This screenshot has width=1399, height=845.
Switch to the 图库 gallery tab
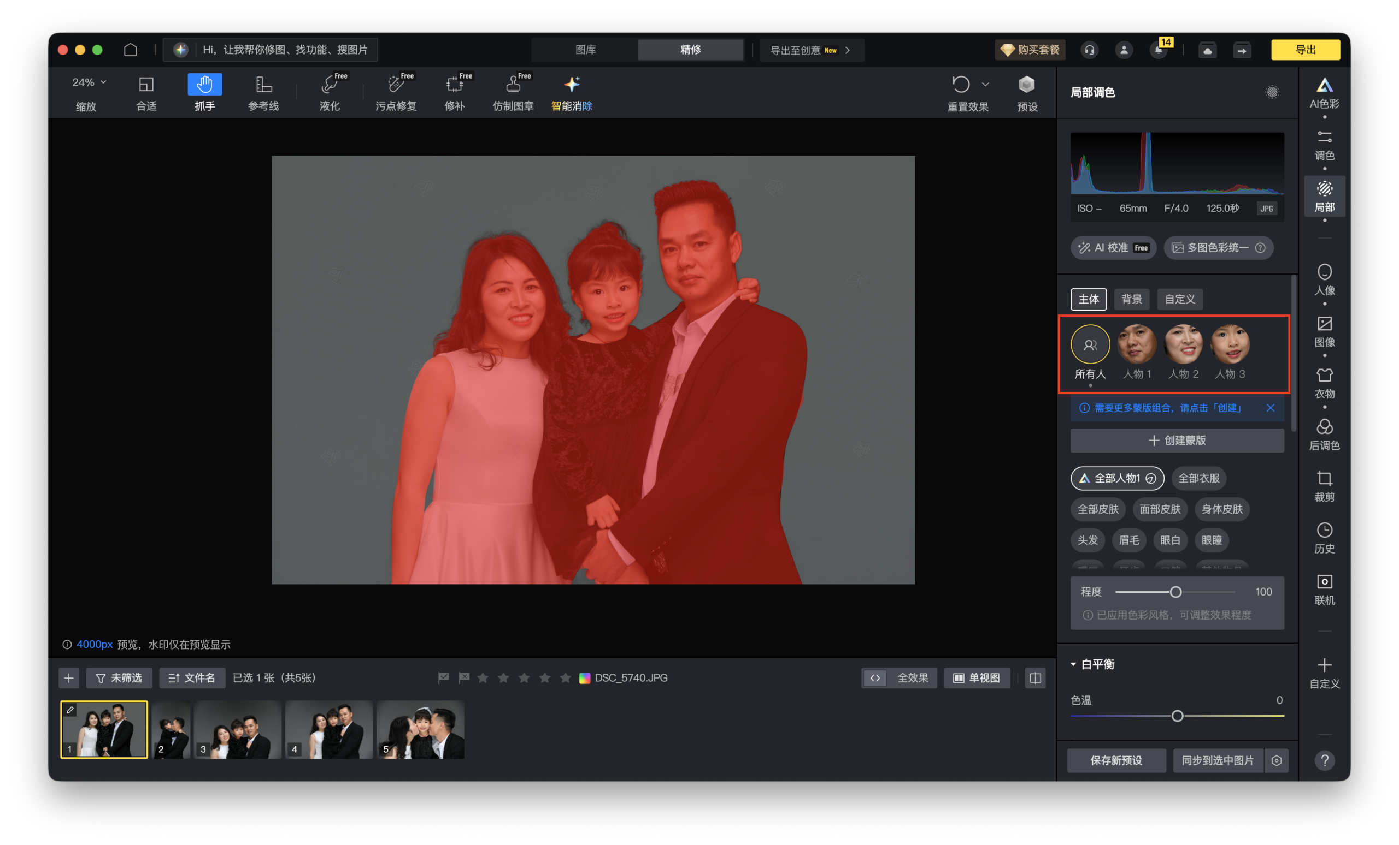(x=585, y=50)
